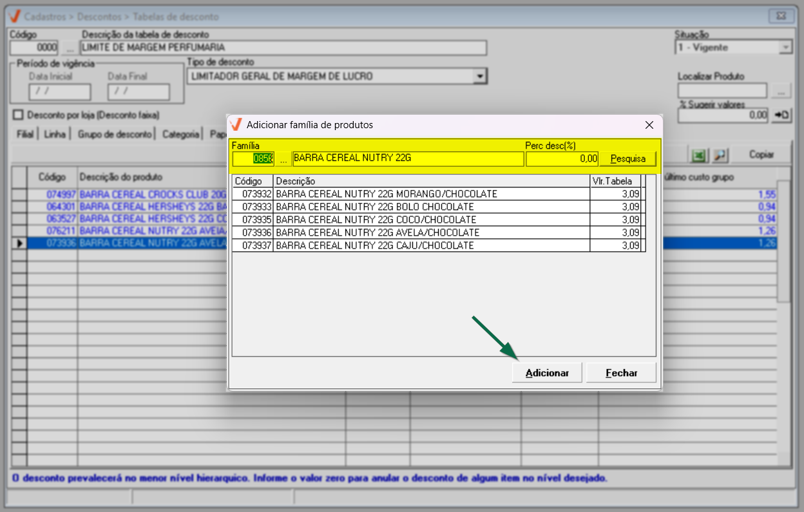
Task: Close the Adicionar família de produtos dialog
Action: click(x=649, y=125)
